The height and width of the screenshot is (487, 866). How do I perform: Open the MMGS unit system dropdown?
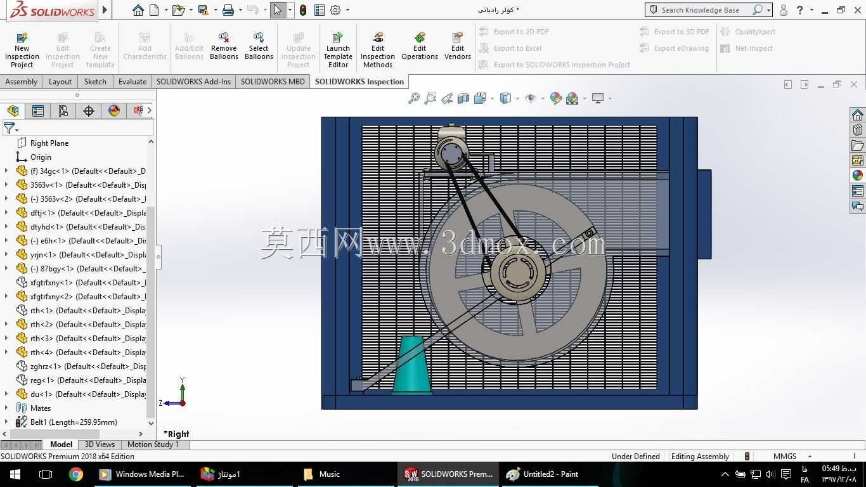pos(810,457)
